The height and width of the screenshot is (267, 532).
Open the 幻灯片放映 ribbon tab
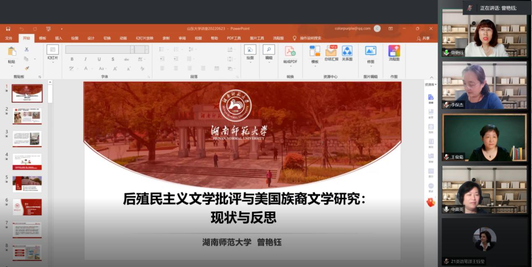point(144,38)
